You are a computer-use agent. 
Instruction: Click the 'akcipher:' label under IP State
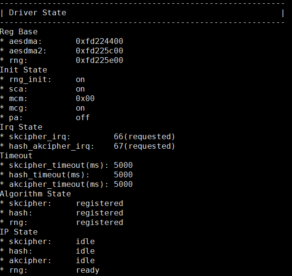tap(30, 261)
